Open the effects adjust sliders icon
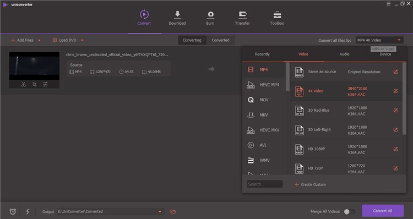Screen dimensions: 413x219 45,84
